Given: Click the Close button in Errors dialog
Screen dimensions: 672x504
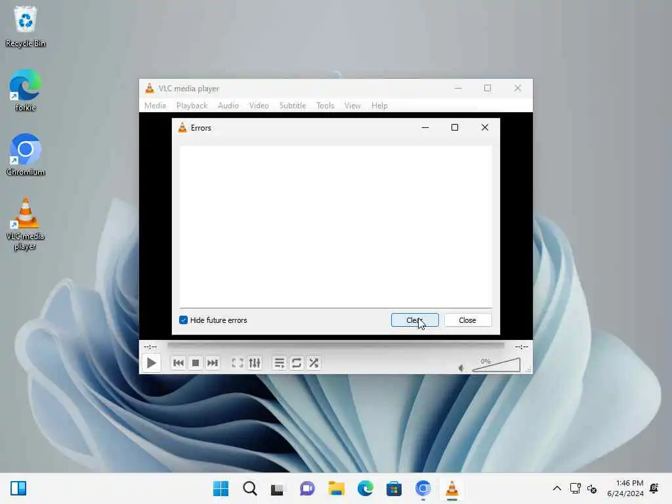Looking at the screenshot, I should click(467, 320).
